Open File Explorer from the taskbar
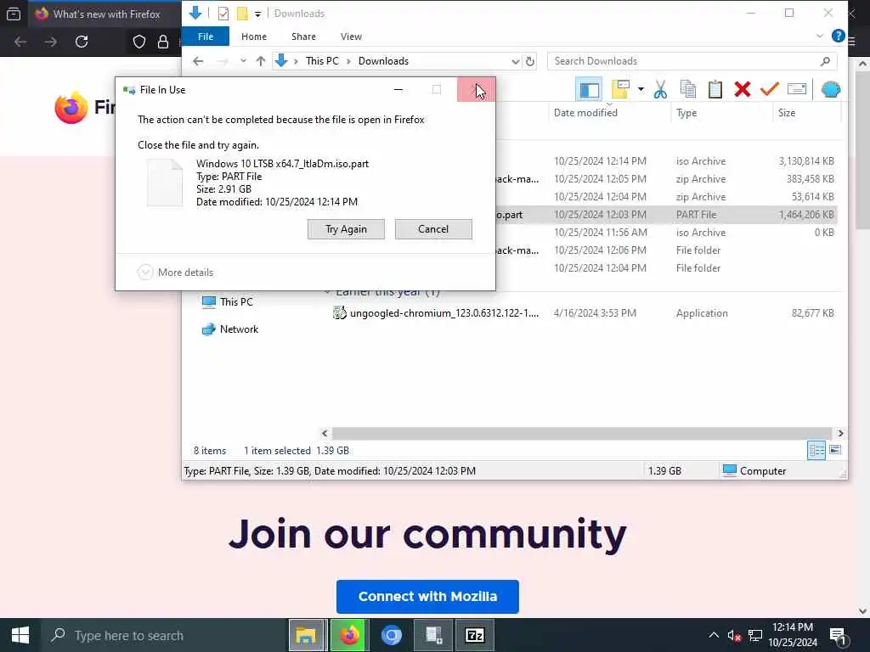Viewport: 870px width, 652px height. 306,635
